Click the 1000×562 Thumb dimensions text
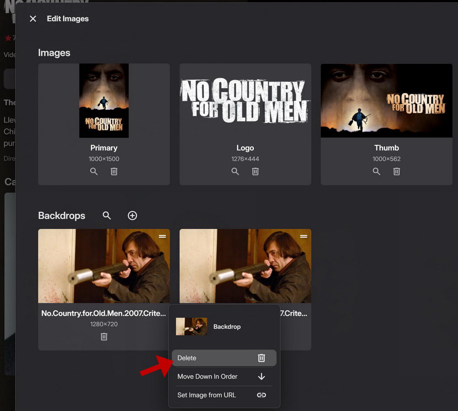458x411 pixels. [387, 159]
